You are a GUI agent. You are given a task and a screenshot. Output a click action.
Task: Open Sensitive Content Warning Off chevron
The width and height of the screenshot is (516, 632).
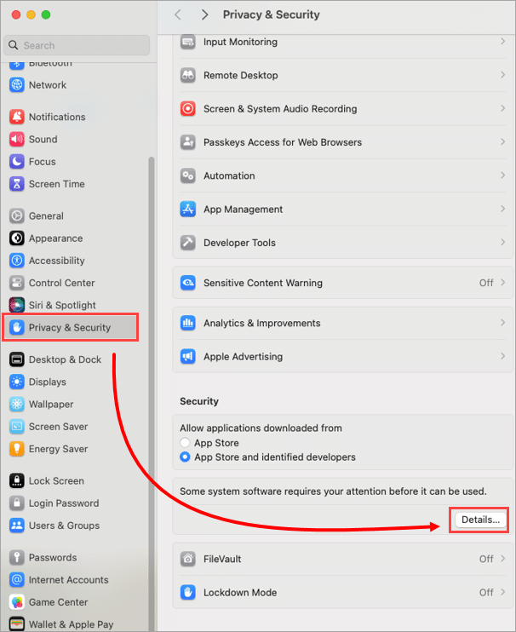click(502, 283)
